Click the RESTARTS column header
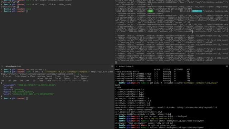 click(x=179, y=70)
